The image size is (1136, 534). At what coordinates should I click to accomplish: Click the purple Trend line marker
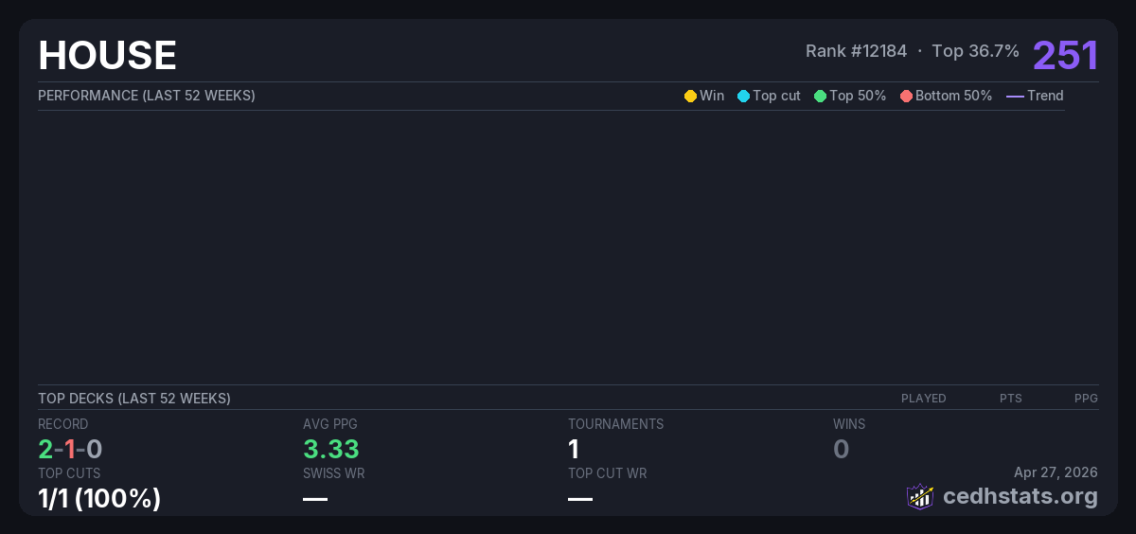point(1015,96)
